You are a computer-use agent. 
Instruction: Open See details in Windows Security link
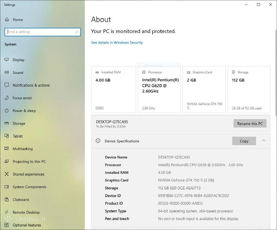117,43
